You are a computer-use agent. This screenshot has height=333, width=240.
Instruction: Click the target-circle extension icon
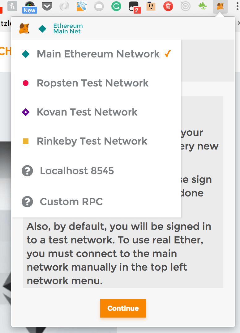(185, 6)
